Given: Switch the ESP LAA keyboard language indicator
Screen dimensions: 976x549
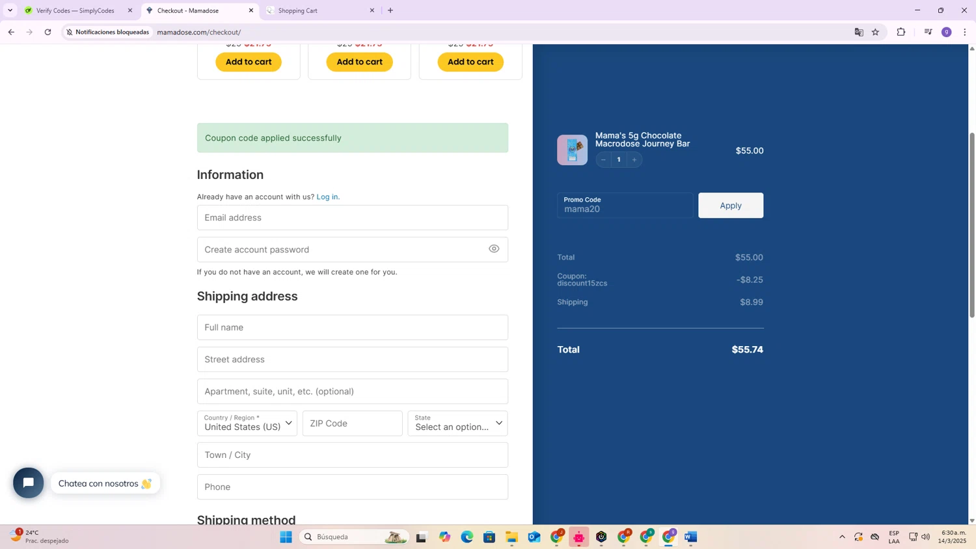Looking at the screenshot, I should (894, 537).
